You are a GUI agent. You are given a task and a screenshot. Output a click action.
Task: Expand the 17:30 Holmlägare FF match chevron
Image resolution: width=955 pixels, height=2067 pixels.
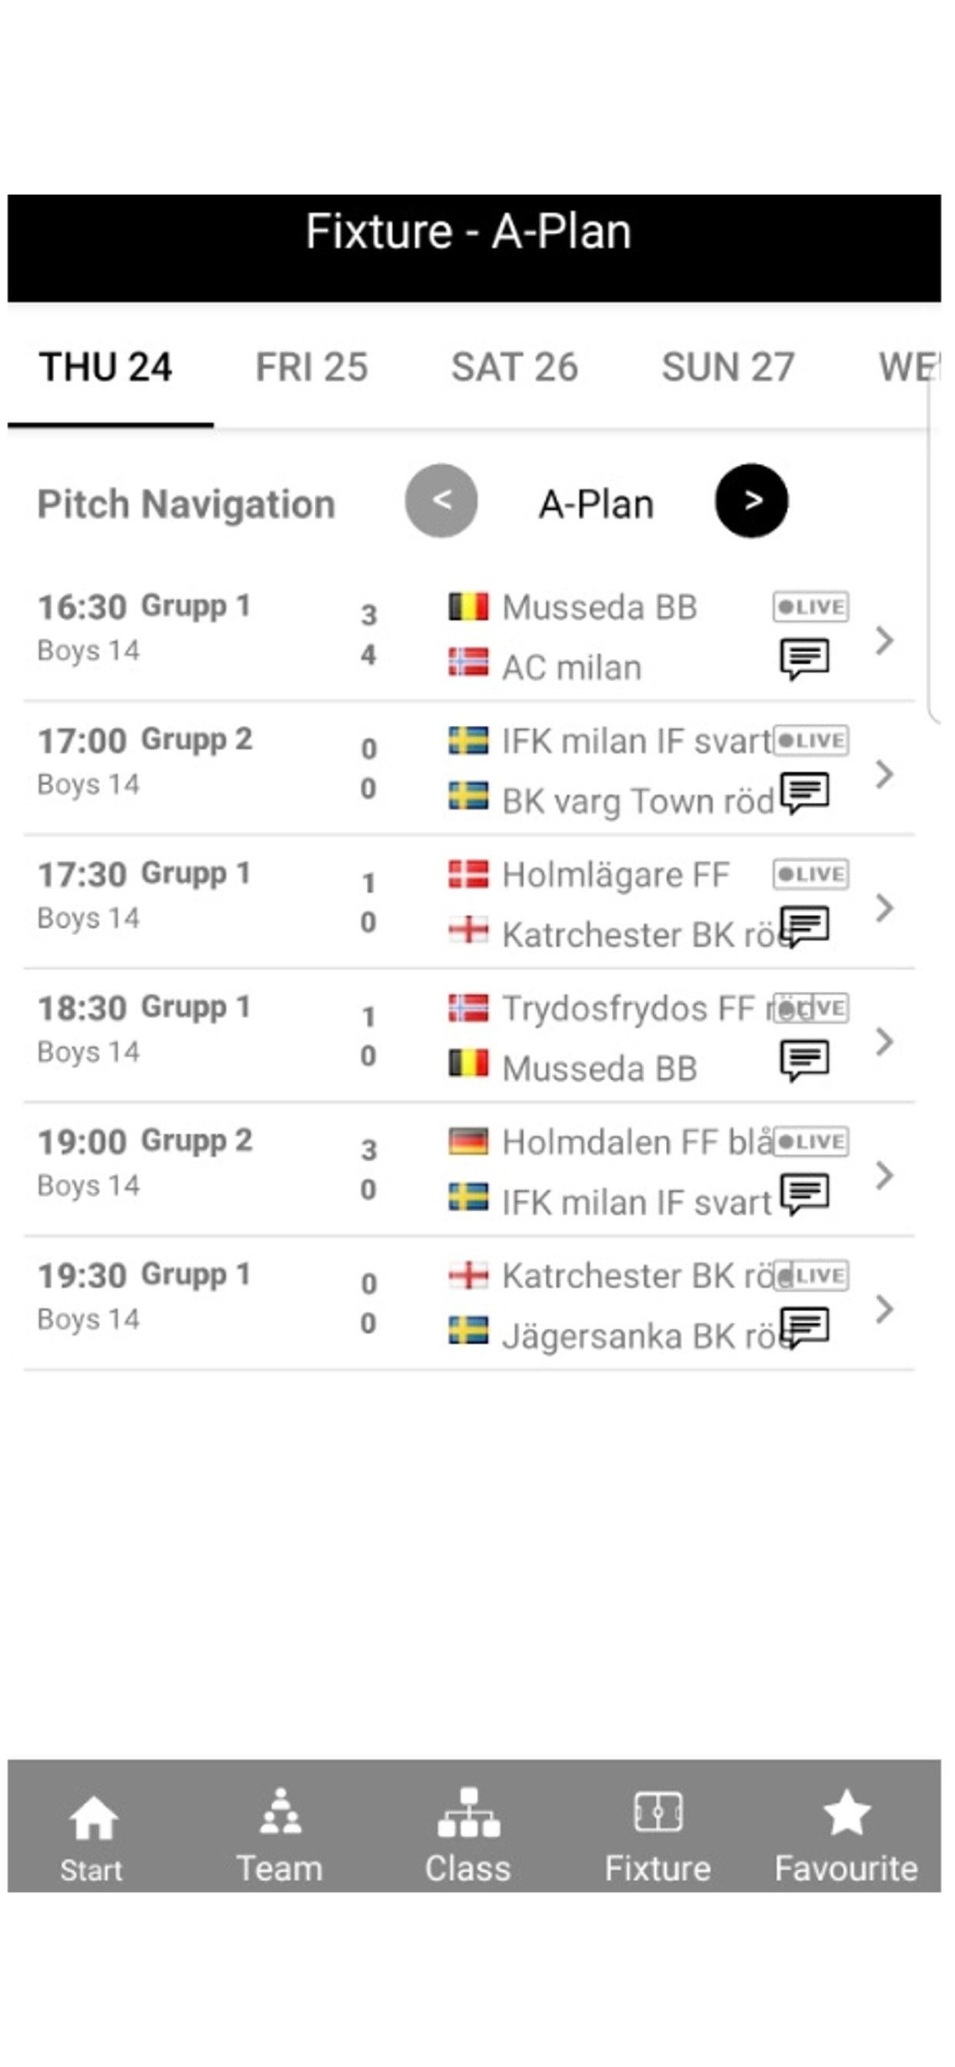pos(883,907)
